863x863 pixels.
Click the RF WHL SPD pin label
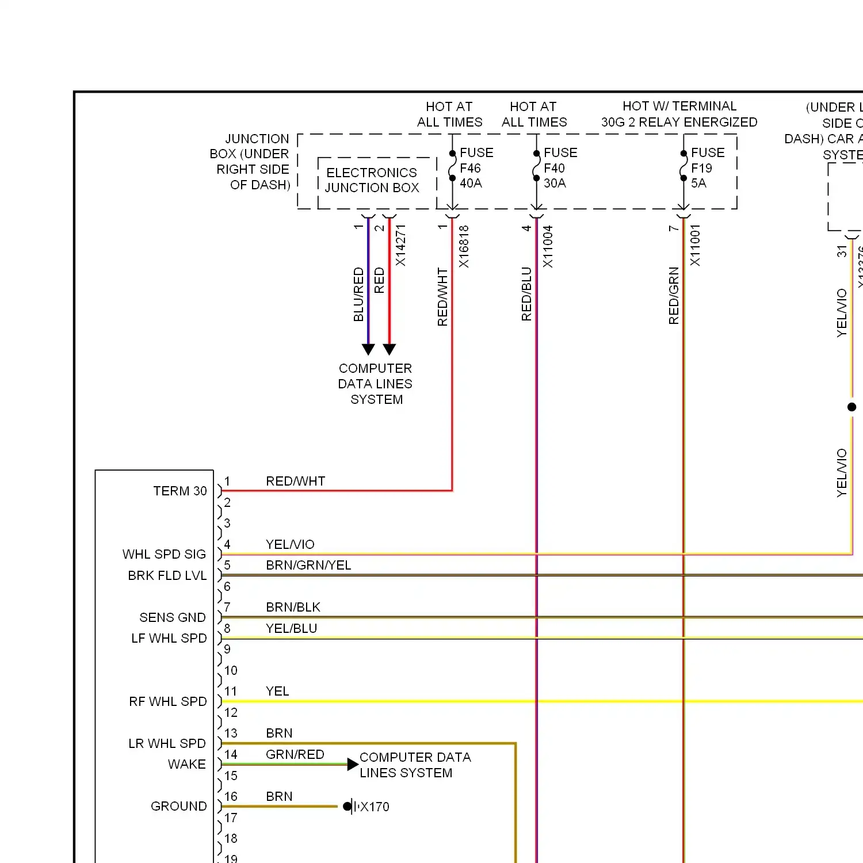(168, 701)
